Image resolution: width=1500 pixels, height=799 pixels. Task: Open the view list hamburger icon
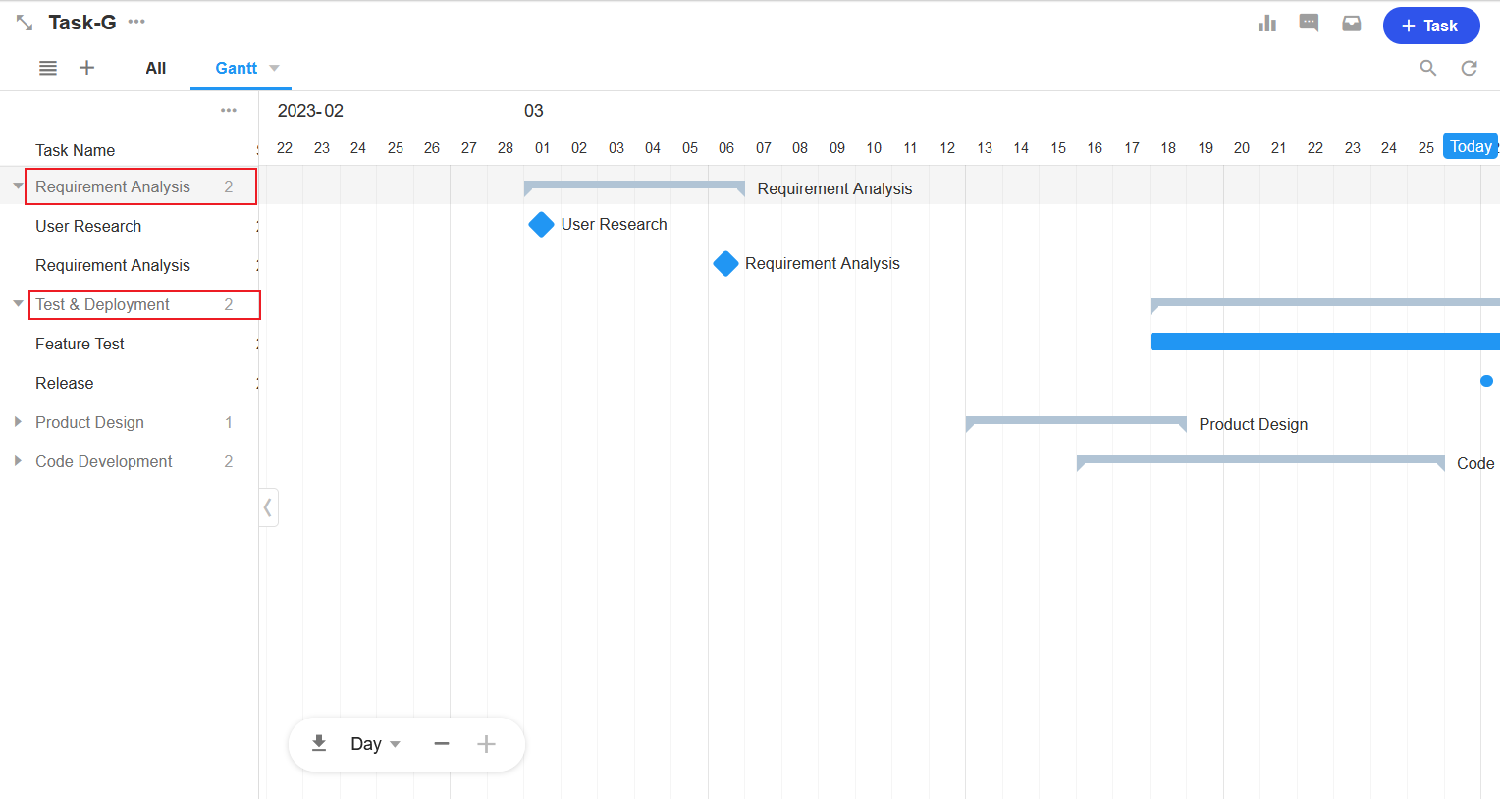click(48, 68)
